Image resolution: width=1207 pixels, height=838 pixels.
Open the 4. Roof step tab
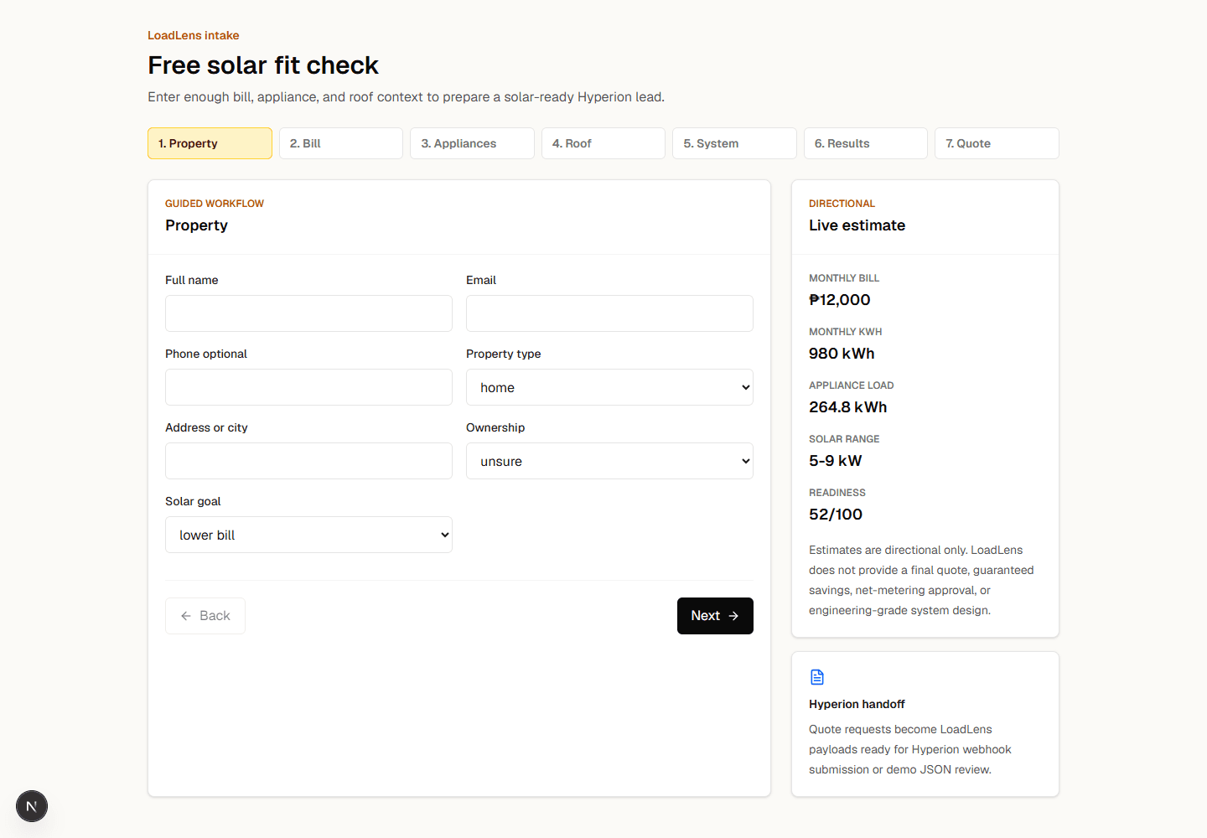point(603,143)
